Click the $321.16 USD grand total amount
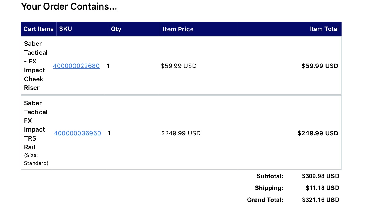The image size is (373, 208). click(x=321, y=200)
